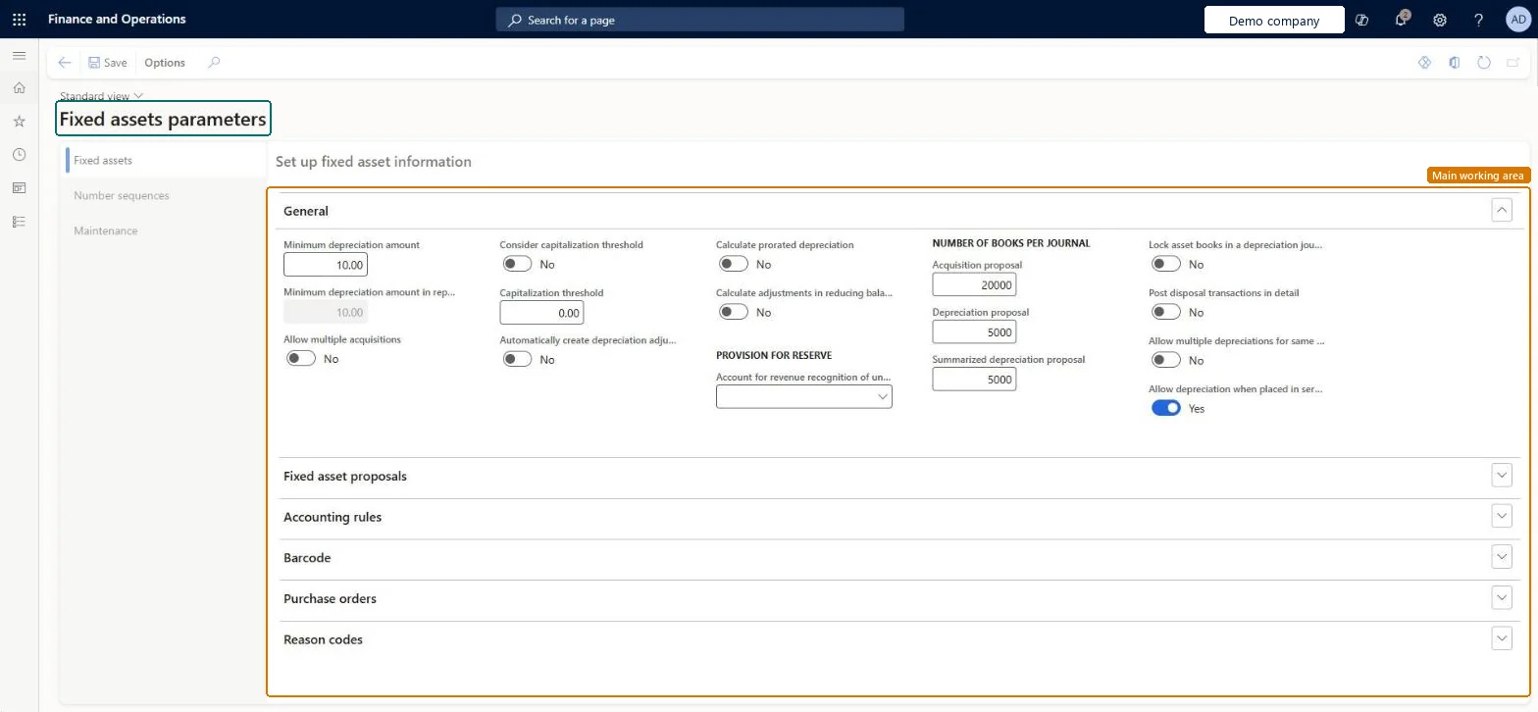Open Help question mark icon
The width and height of the screenshot is (1538, 712).
click(1479, 20)
